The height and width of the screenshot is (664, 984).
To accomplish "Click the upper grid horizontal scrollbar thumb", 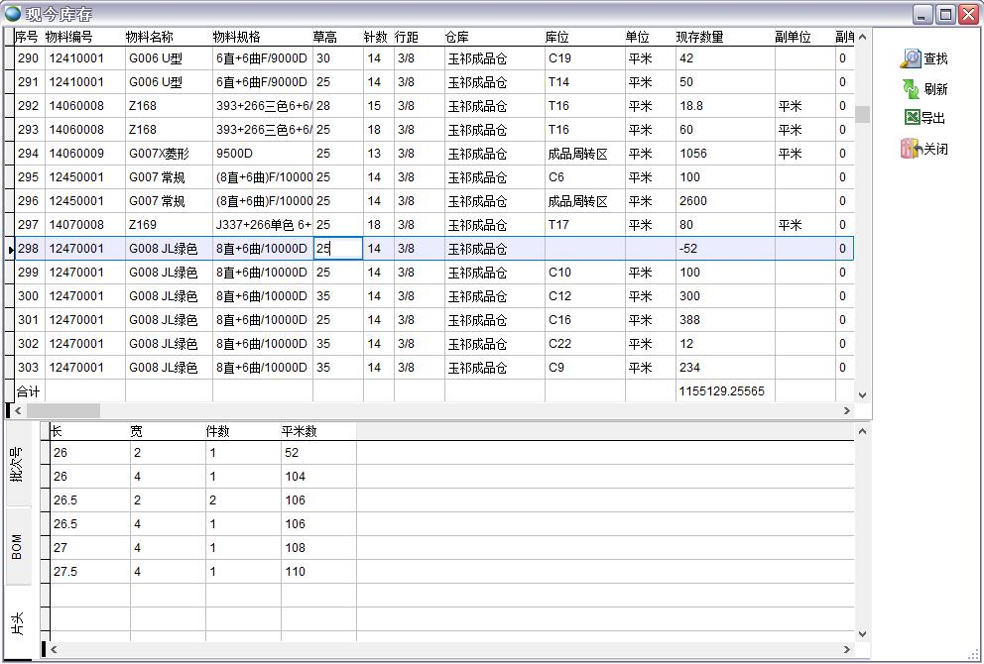I will [62, 410].
